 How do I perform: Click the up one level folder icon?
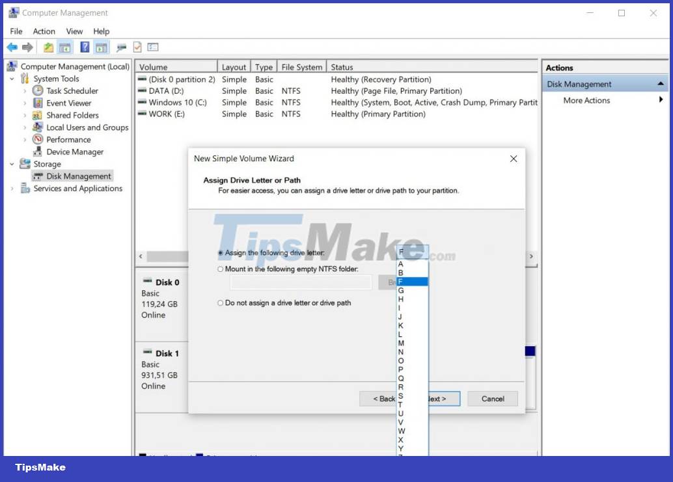[x=48, y=47]
